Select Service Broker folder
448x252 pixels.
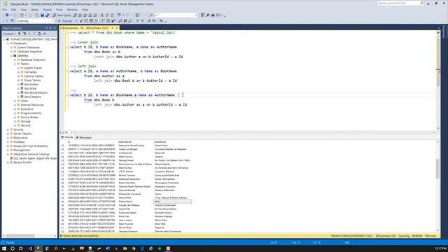click(x=29, y=118)
